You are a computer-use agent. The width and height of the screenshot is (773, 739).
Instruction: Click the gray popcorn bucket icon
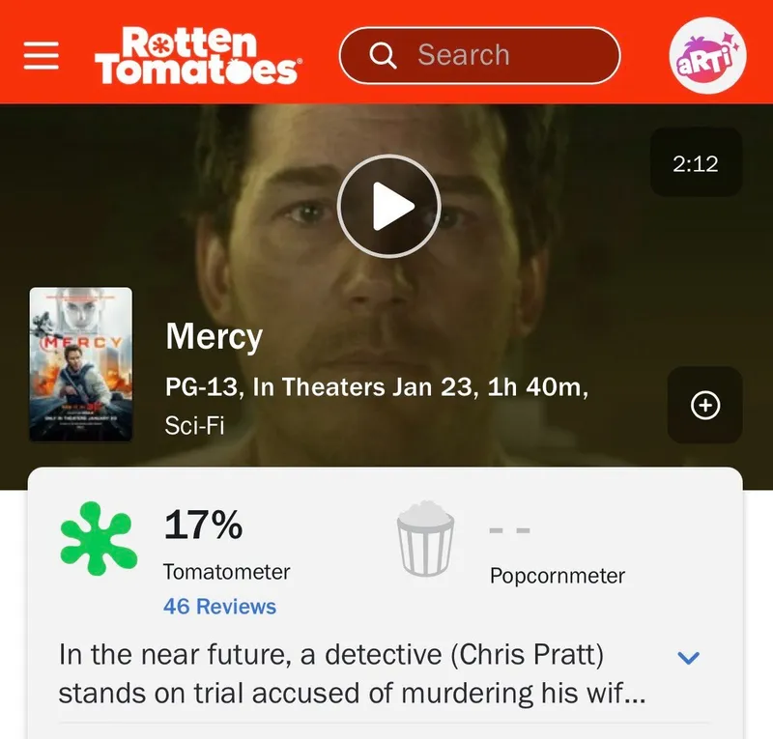(425, 538)
